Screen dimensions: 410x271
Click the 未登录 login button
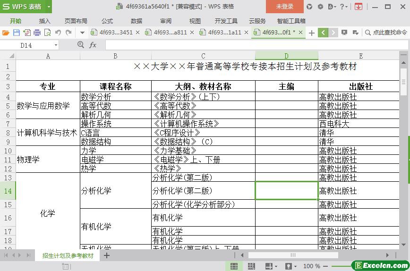285,7
